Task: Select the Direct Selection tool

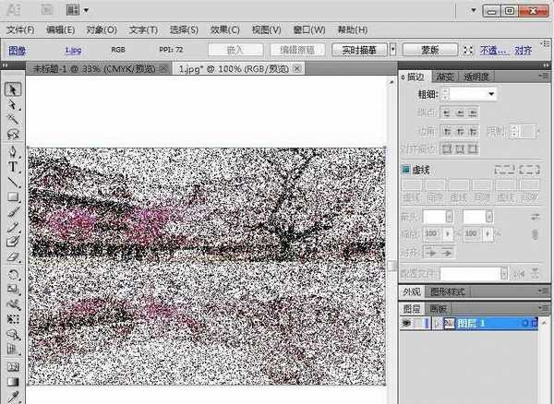Action: tap(14, 104)
